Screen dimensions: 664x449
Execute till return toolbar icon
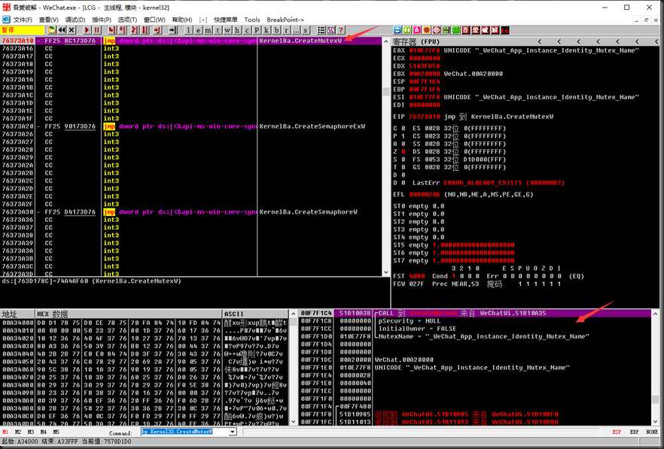click(x=157, y=30)
